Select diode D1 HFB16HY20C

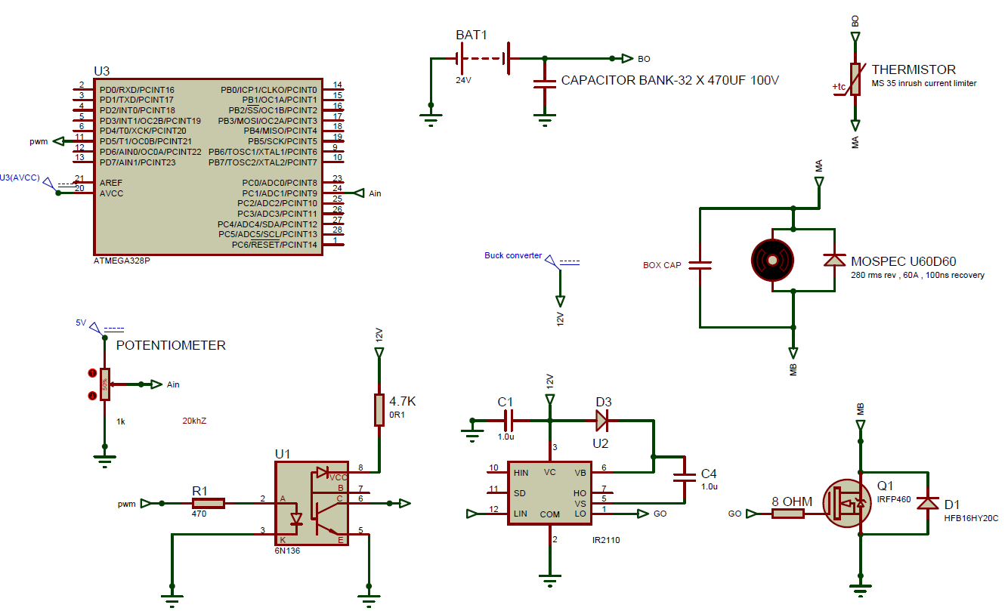(927, 503)
